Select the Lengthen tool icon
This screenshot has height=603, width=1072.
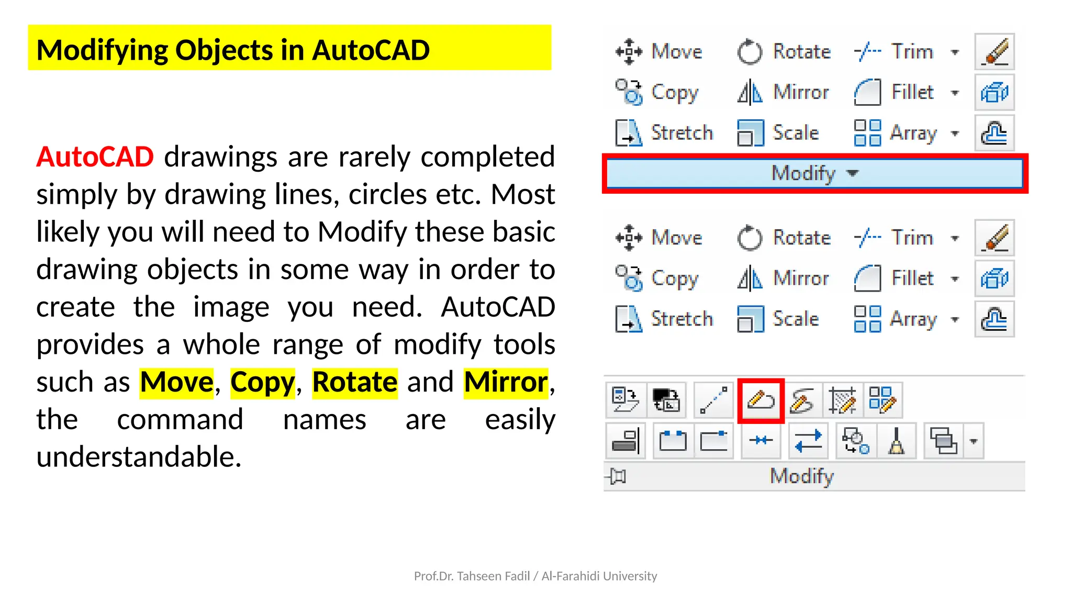click(x=714, y=400)
